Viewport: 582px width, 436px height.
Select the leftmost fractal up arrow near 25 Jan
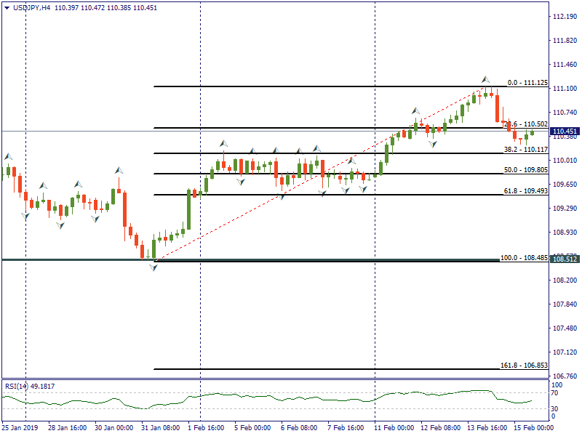[9, 156]
